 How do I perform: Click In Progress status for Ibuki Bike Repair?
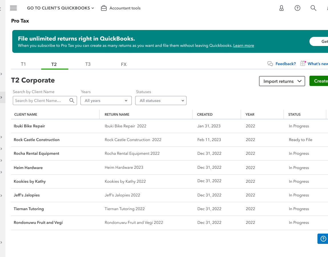tap(299, 126)
